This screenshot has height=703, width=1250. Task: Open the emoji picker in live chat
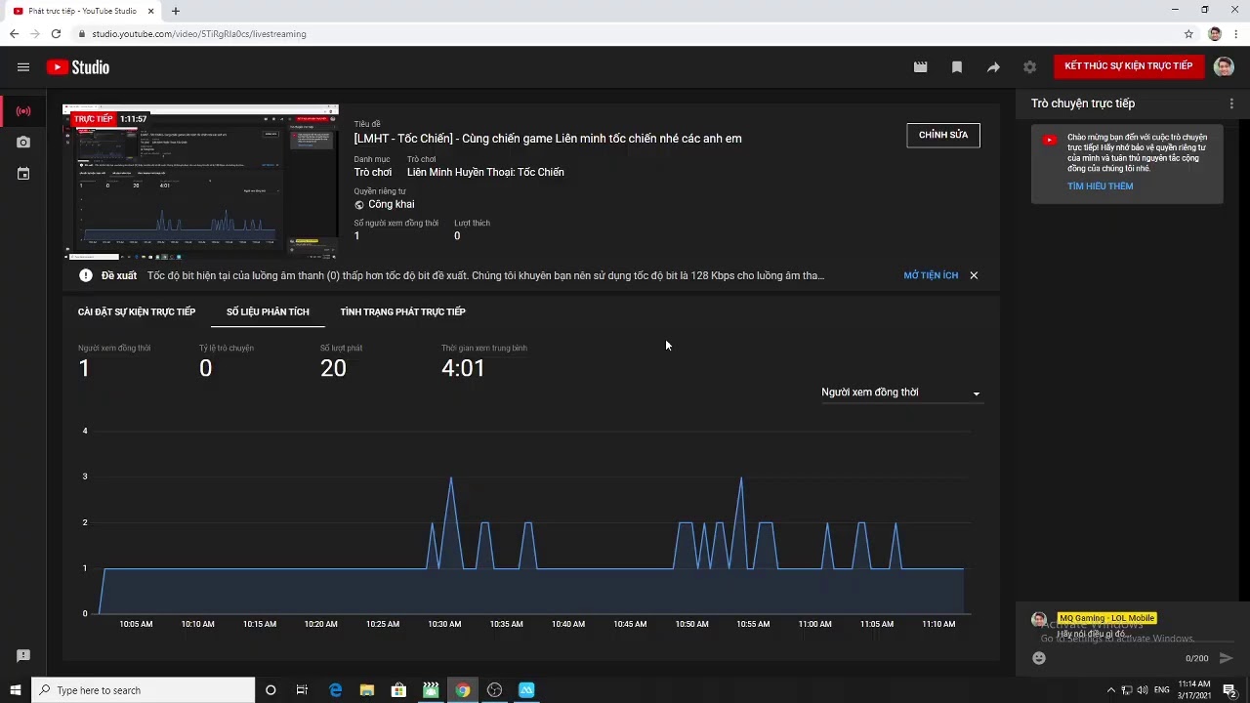point(1039,658)
